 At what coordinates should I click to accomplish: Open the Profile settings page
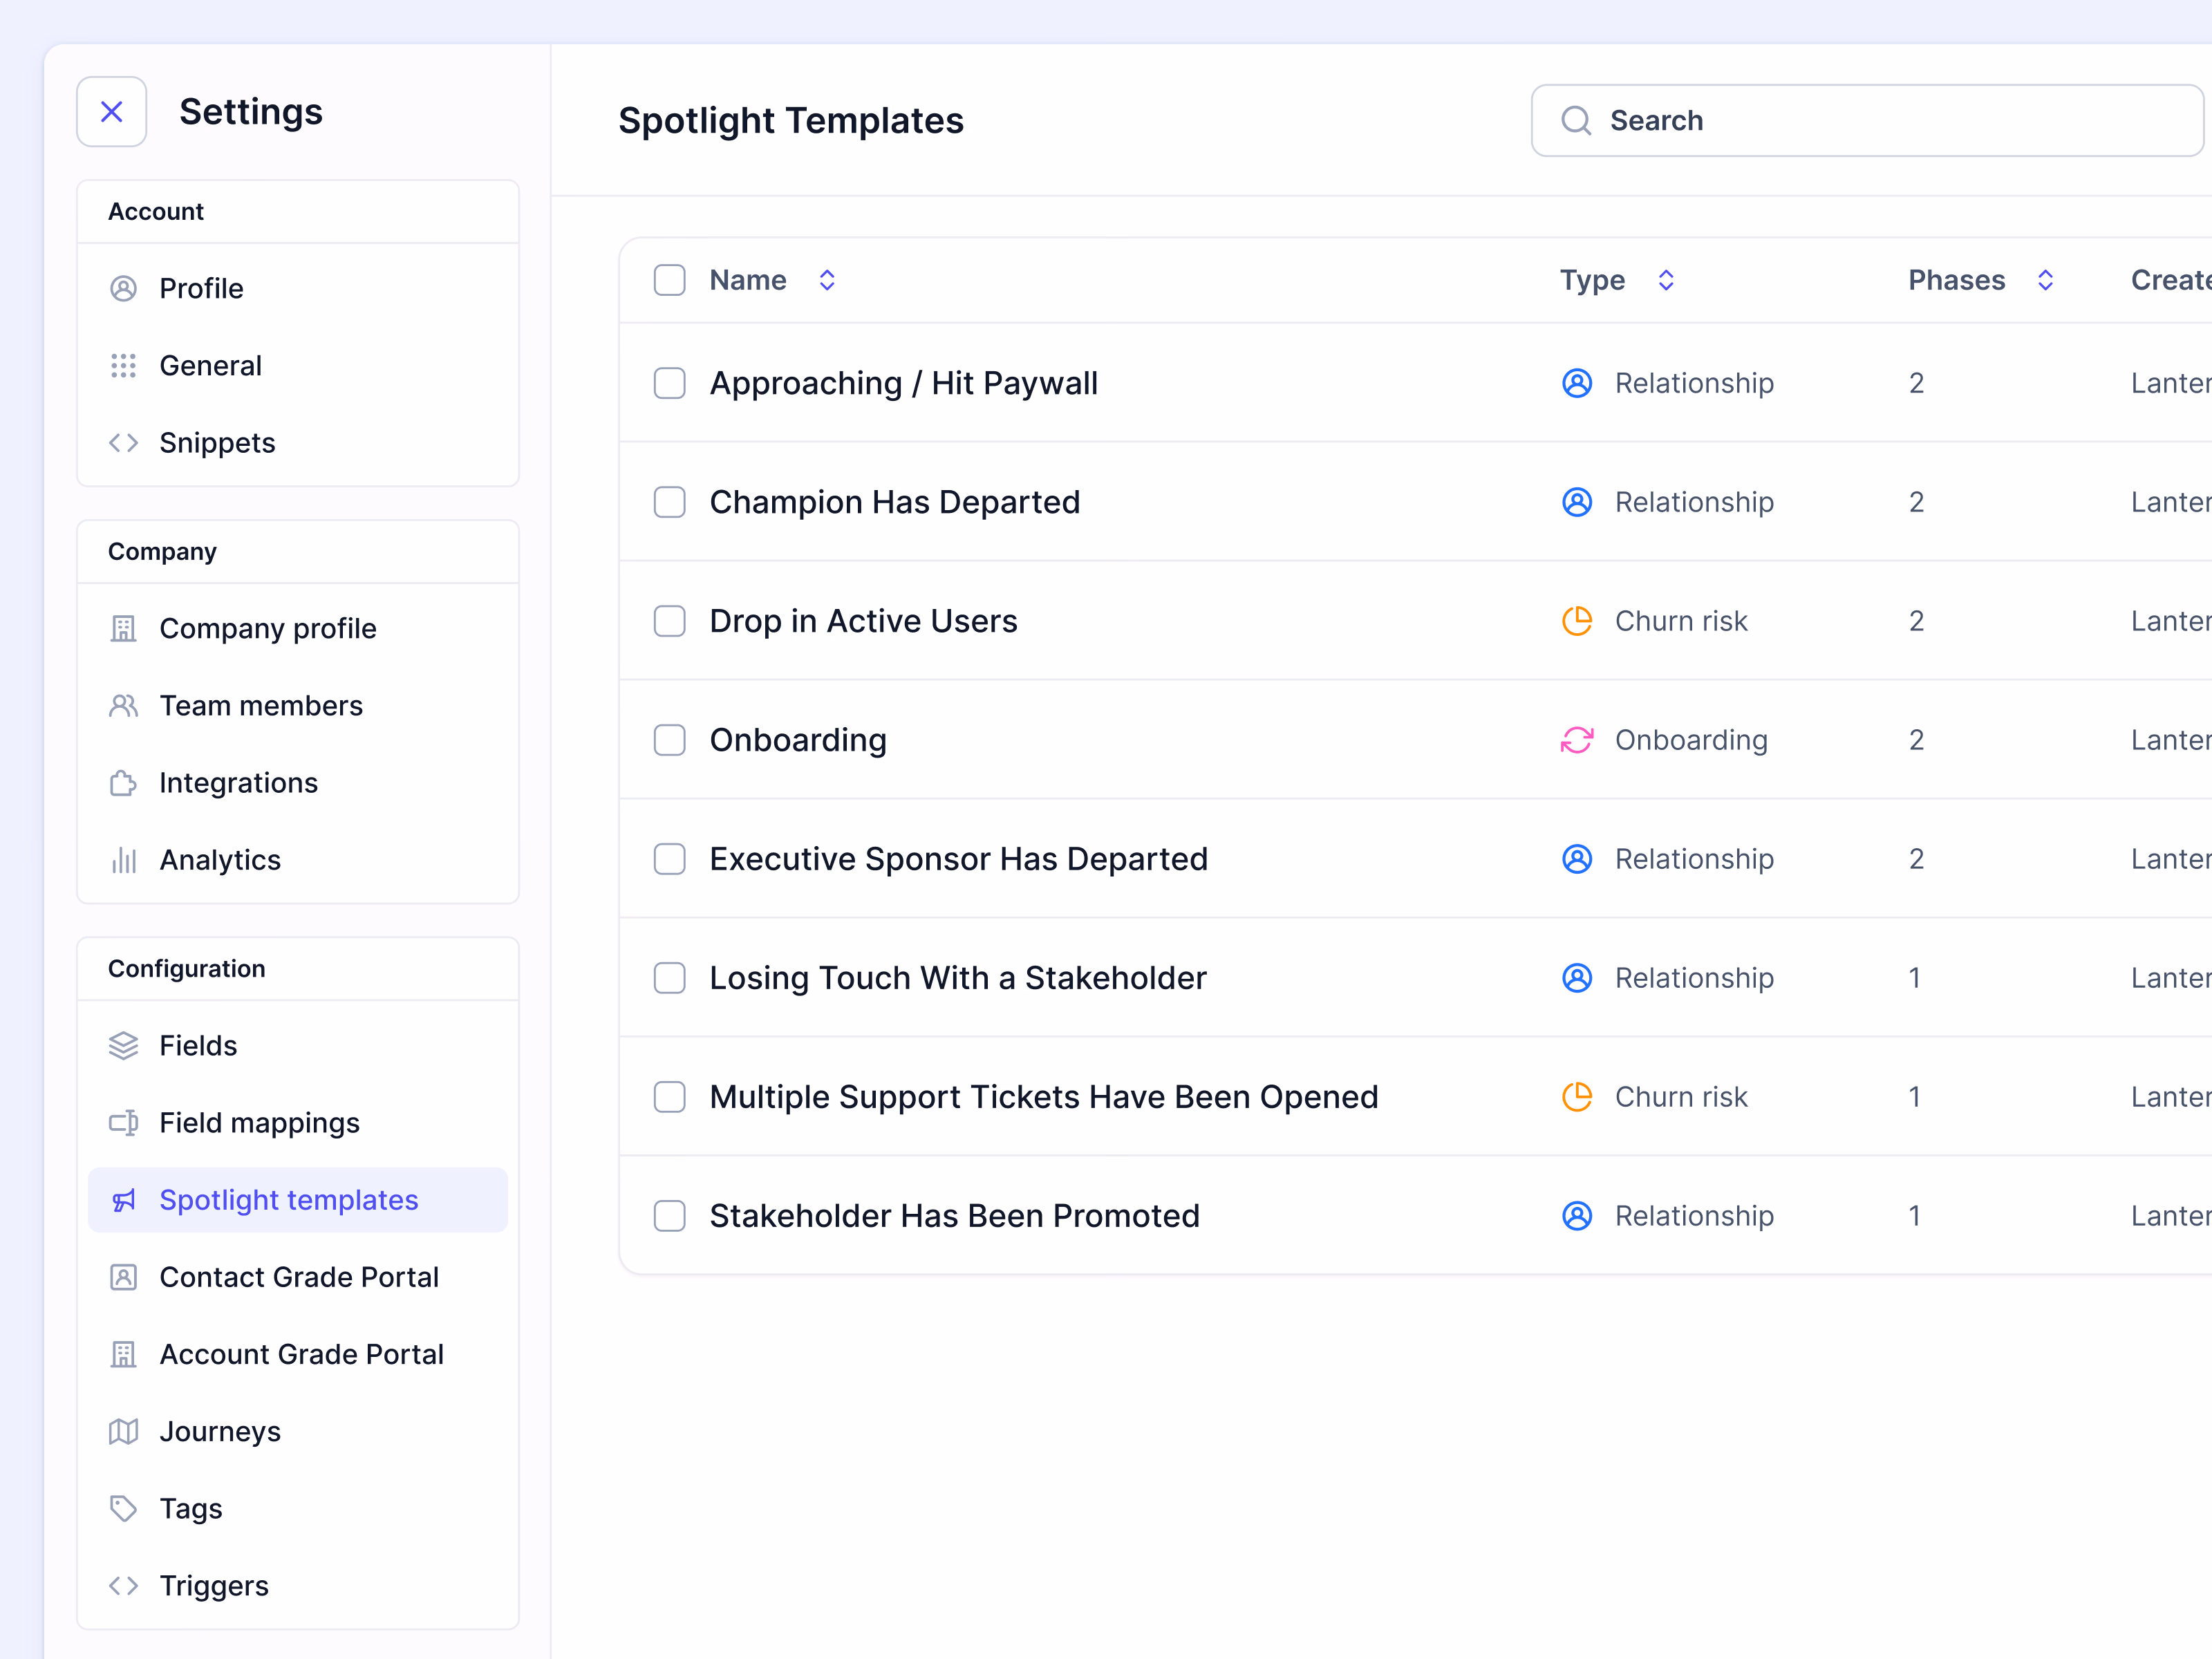click(298, 289)
